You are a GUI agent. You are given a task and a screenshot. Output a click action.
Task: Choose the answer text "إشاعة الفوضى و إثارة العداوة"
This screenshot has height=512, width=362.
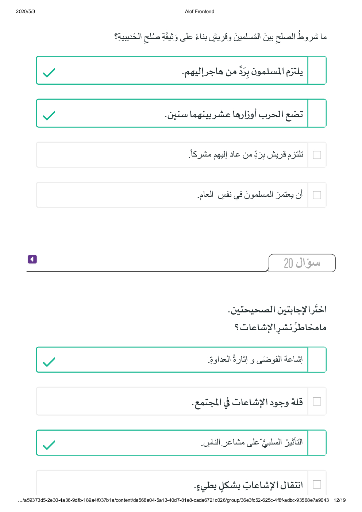click(x=255, y=360)
